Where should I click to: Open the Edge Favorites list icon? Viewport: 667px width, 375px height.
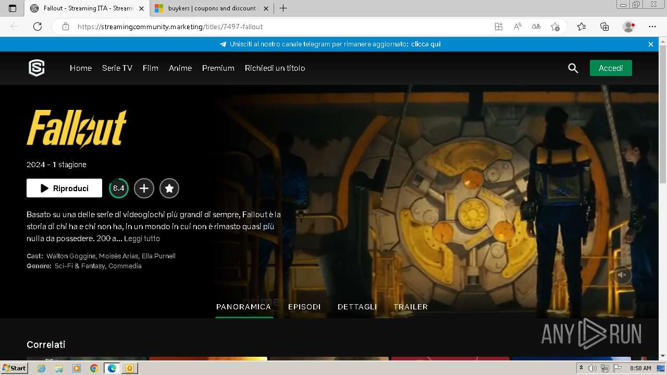pos(582,27)
